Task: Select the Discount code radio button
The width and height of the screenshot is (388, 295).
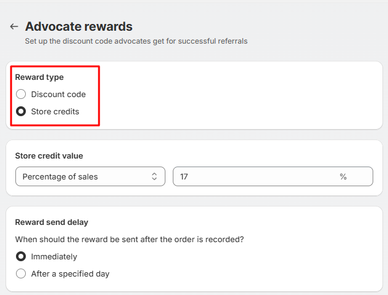Action: point(21,95)
